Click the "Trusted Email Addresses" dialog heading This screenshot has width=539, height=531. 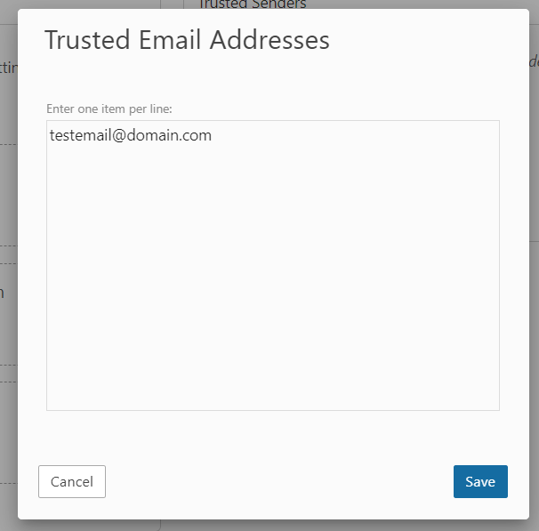(x=187, y=40)
